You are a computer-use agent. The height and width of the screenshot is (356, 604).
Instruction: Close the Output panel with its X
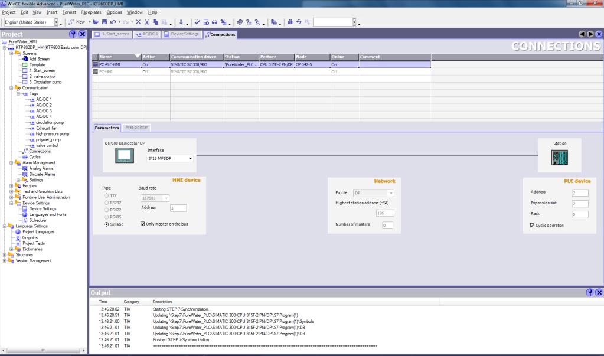599,292
